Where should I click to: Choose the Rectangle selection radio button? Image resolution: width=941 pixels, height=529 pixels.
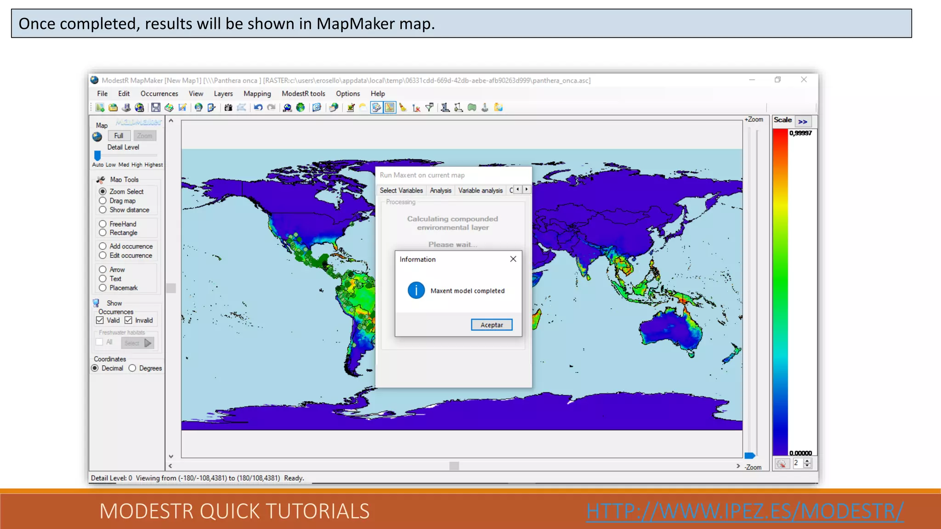pos(102,233)
